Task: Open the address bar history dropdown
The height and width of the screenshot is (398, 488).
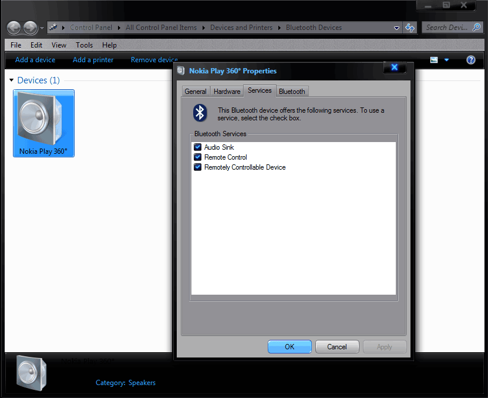Action: (396, 28)
